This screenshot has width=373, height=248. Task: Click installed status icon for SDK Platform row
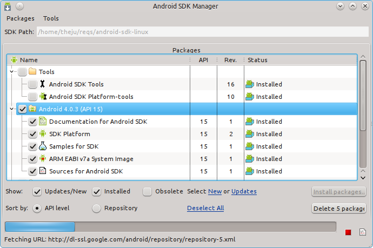[250, 134]
